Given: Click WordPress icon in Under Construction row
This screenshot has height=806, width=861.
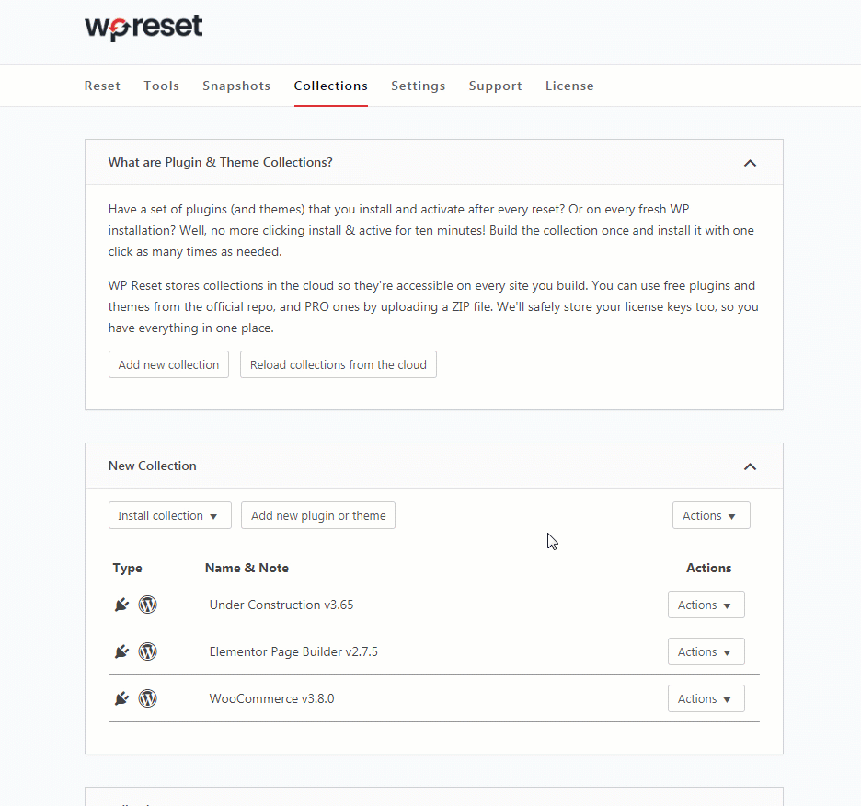Looking at the screenshot, I should (x=148, y=604).
